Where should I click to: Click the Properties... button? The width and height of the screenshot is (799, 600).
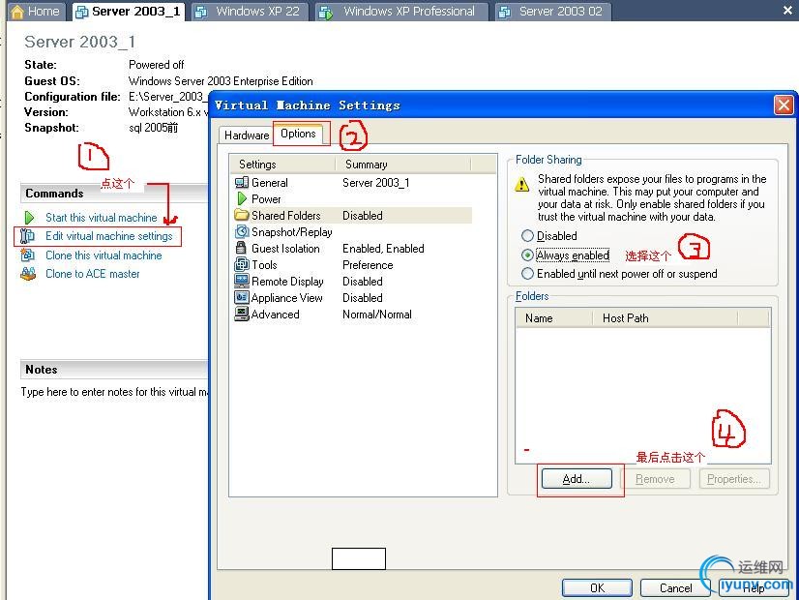[734, 479]
